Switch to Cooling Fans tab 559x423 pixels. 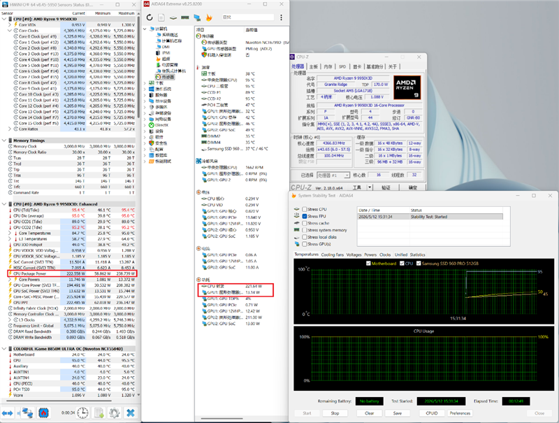click(x=333, y=254)
